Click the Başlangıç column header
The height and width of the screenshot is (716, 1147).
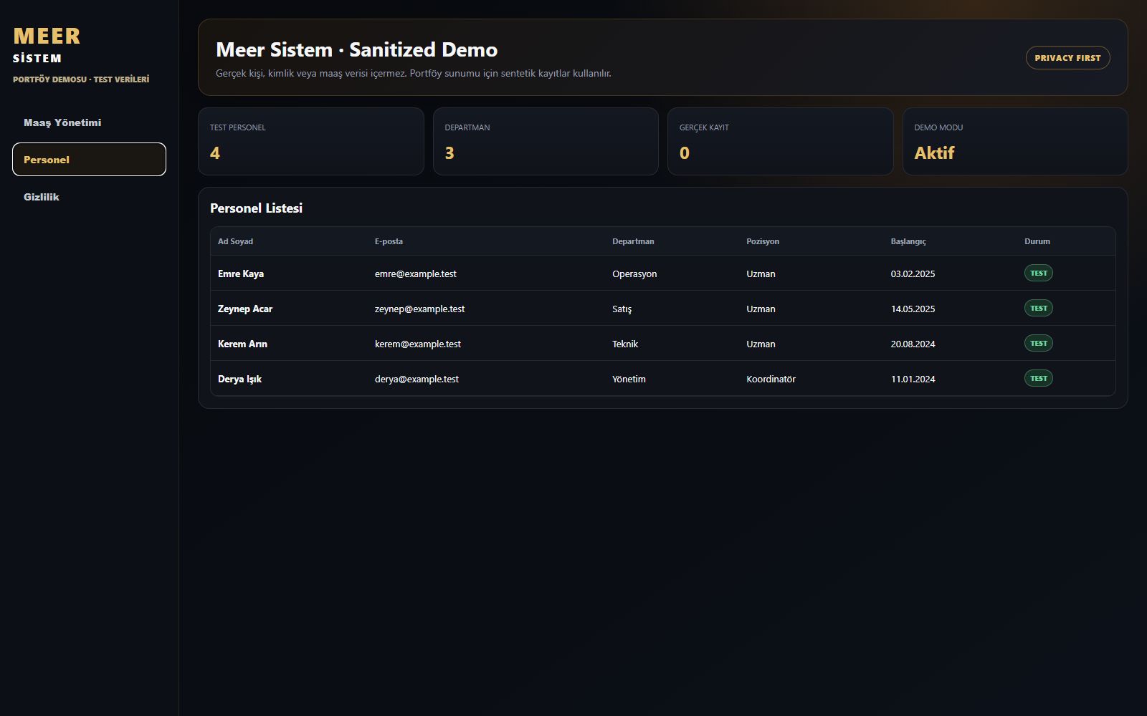click(908, 241)
